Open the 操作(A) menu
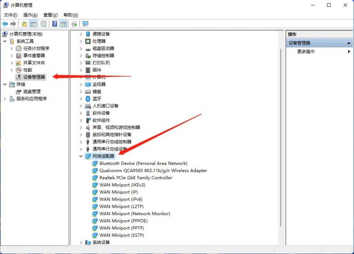 click(x=30, y=15)
